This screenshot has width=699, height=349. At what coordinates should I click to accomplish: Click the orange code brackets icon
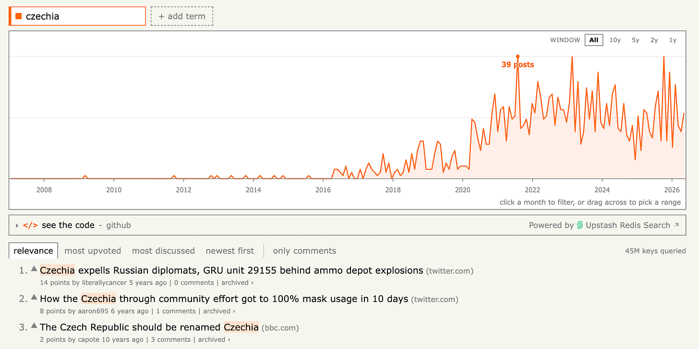point(30,225)
